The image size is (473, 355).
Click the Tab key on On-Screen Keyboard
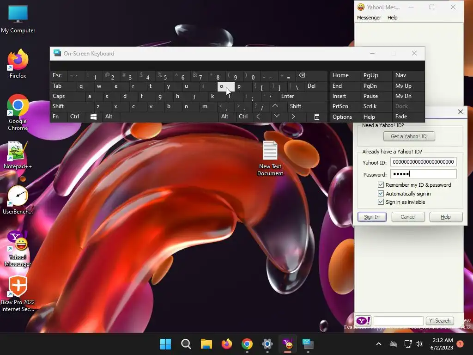[x=63, y=86]
